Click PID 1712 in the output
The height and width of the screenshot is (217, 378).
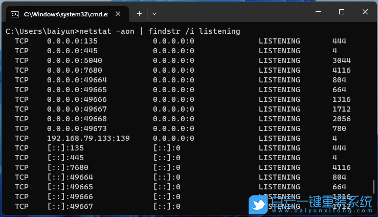coord(341,109)
